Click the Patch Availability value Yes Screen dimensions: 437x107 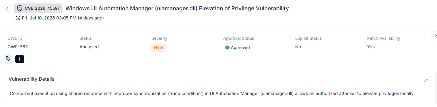pyautogui.click(x=371, y=47)
